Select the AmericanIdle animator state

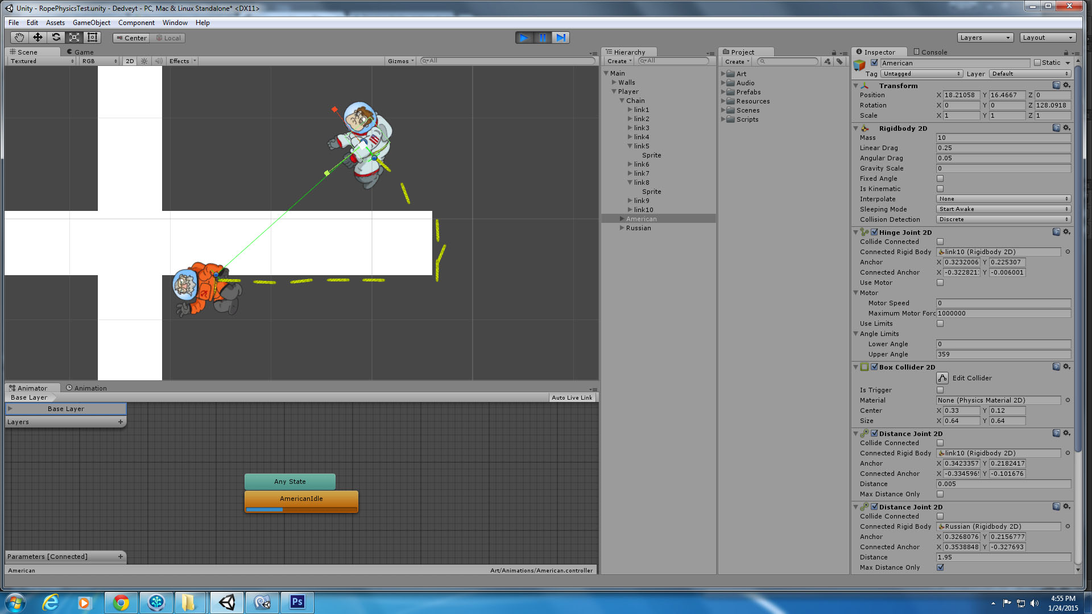pos(301,501)
